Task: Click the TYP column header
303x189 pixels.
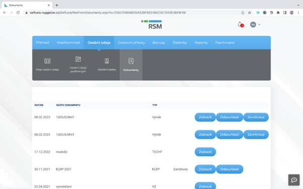Action: (155, 105)
